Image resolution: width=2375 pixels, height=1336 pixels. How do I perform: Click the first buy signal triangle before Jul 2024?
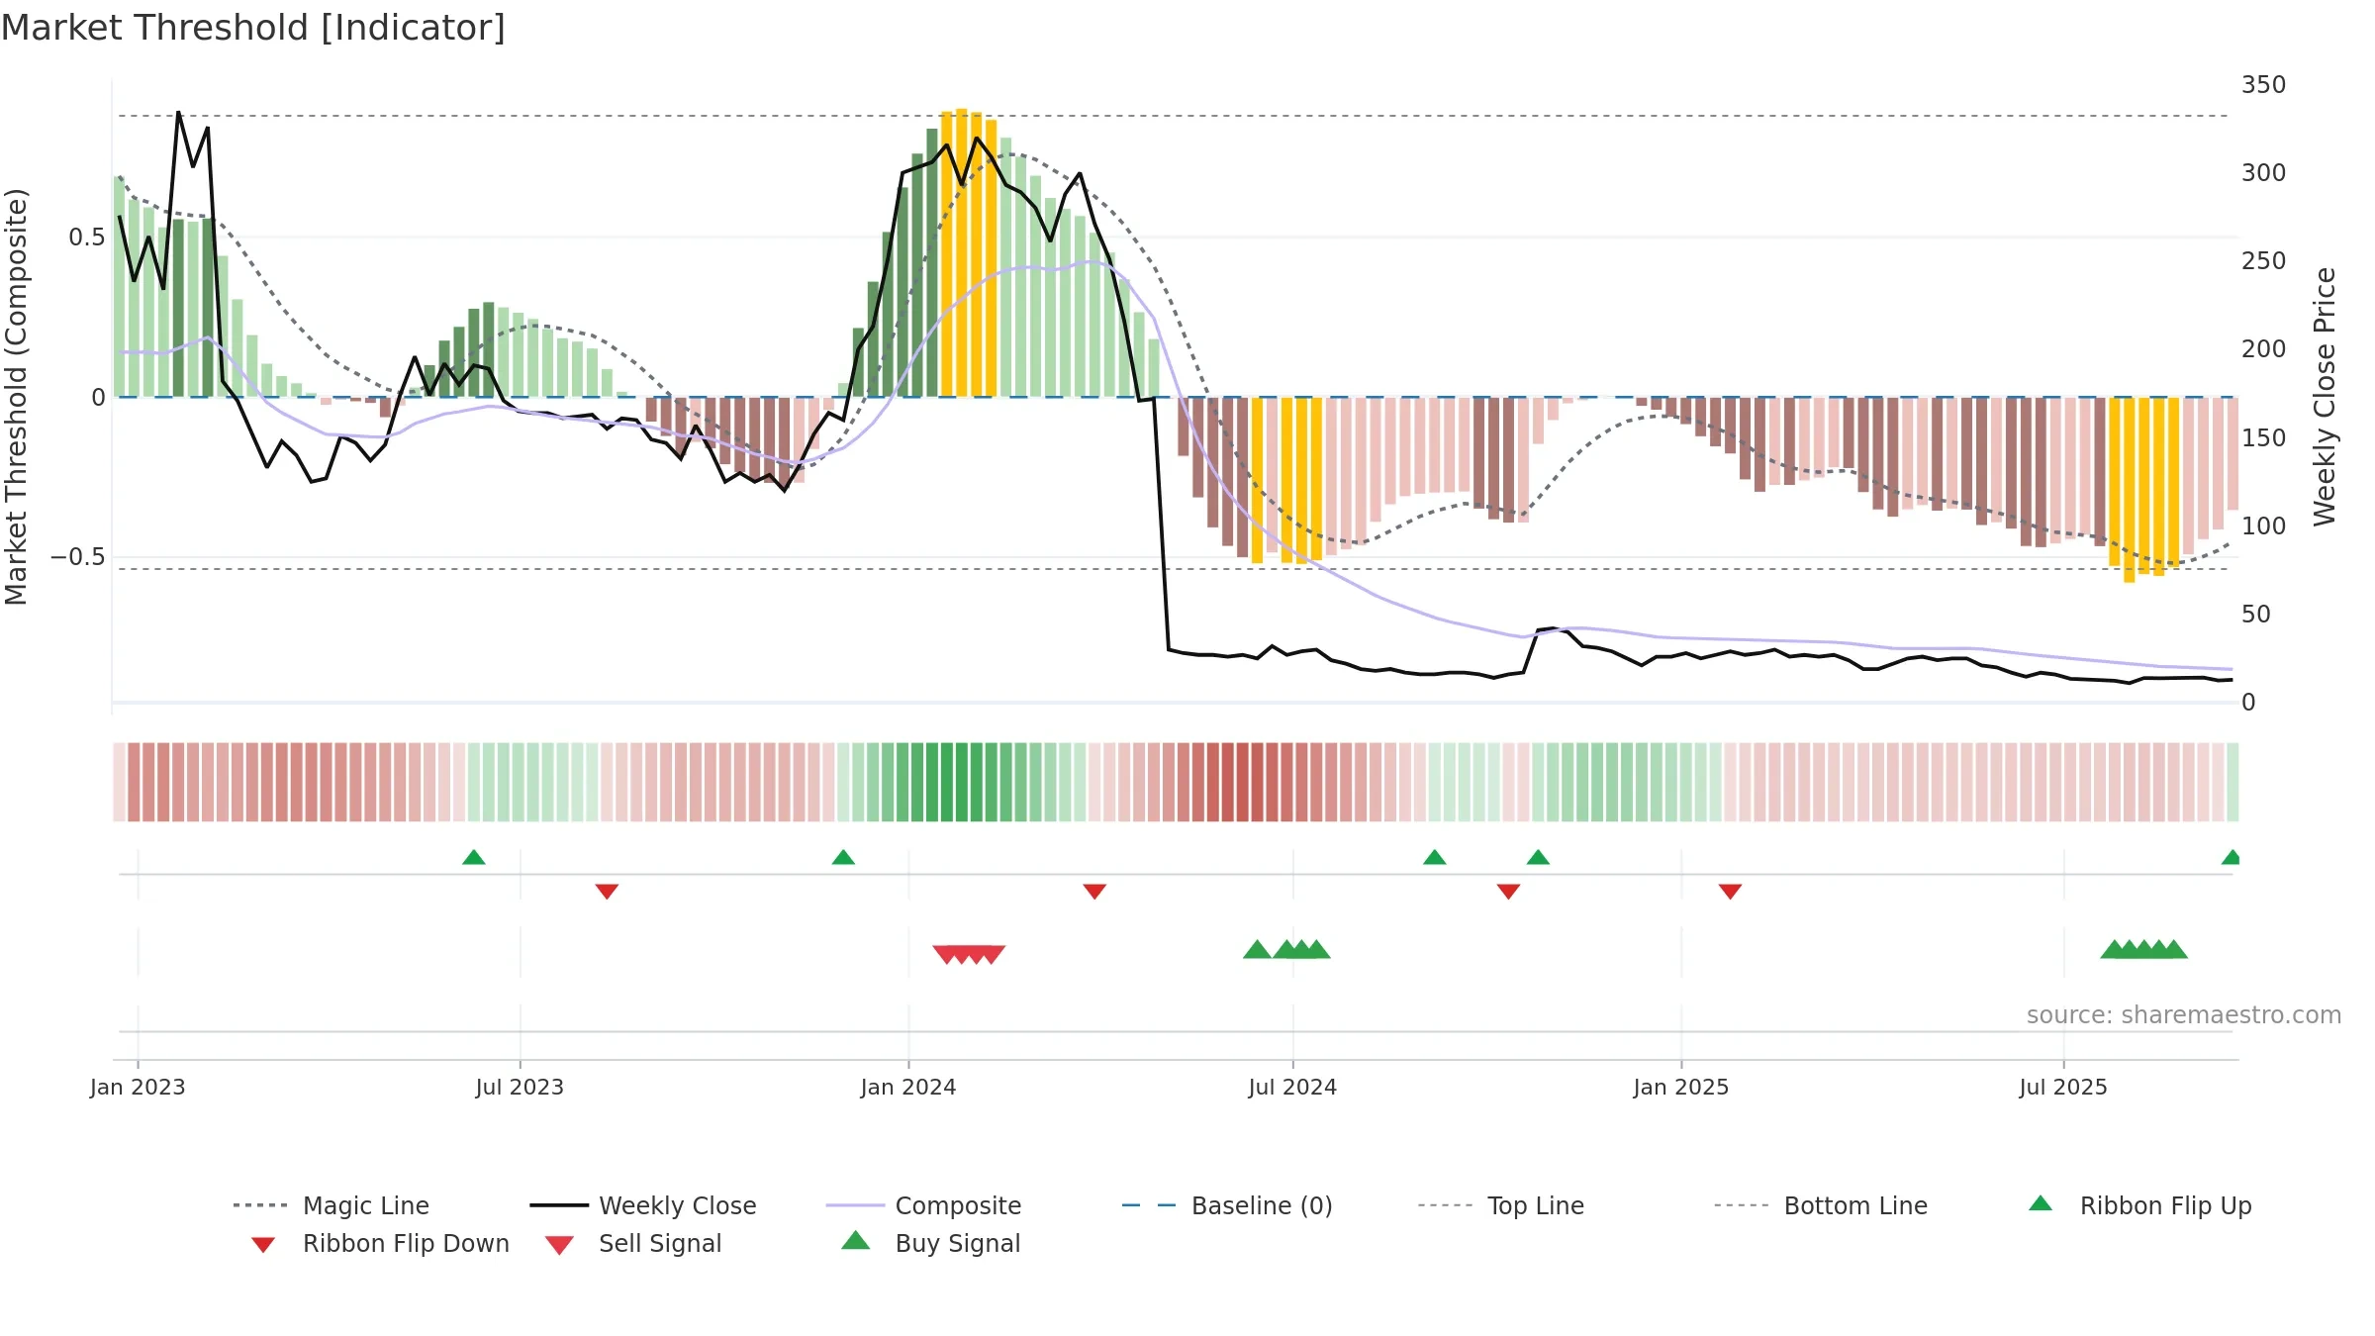pos(1257,950)
